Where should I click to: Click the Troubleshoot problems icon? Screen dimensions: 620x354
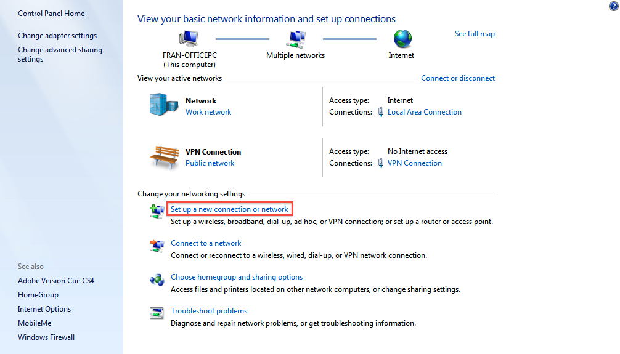(x=157, y=313)
